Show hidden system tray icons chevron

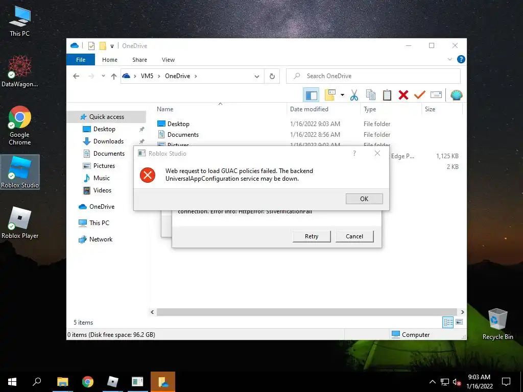click(432, 382)
